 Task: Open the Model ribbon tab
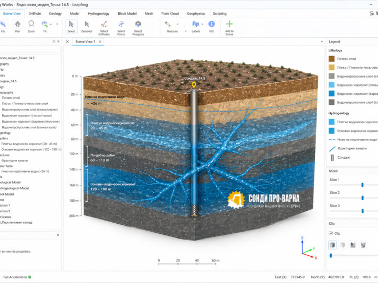[75, 14]
